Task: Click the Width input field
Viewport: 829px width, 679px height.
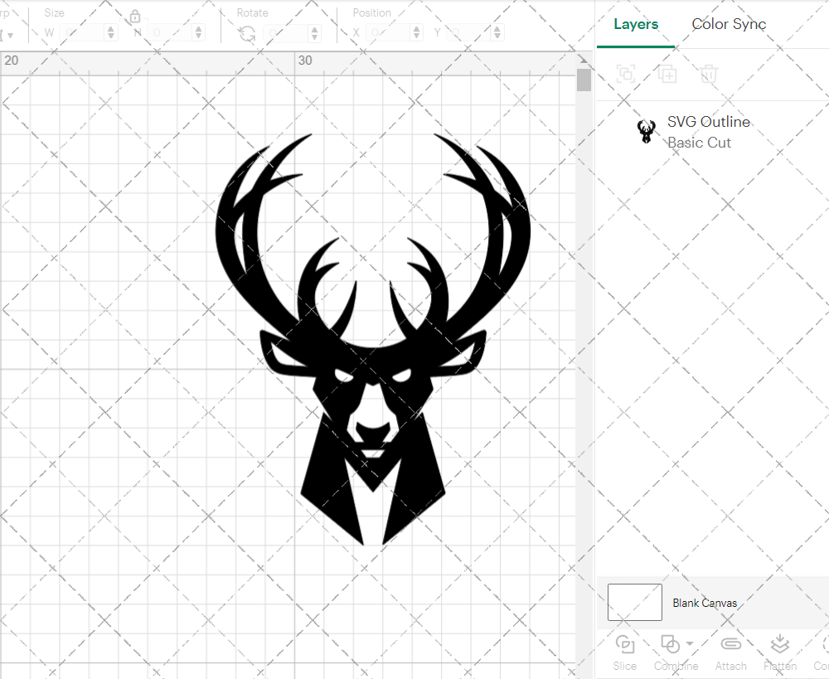Action: click(x=82, y=33)
